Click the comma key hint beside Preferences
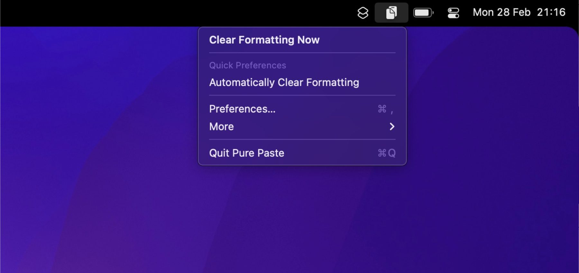 (392, 111)
